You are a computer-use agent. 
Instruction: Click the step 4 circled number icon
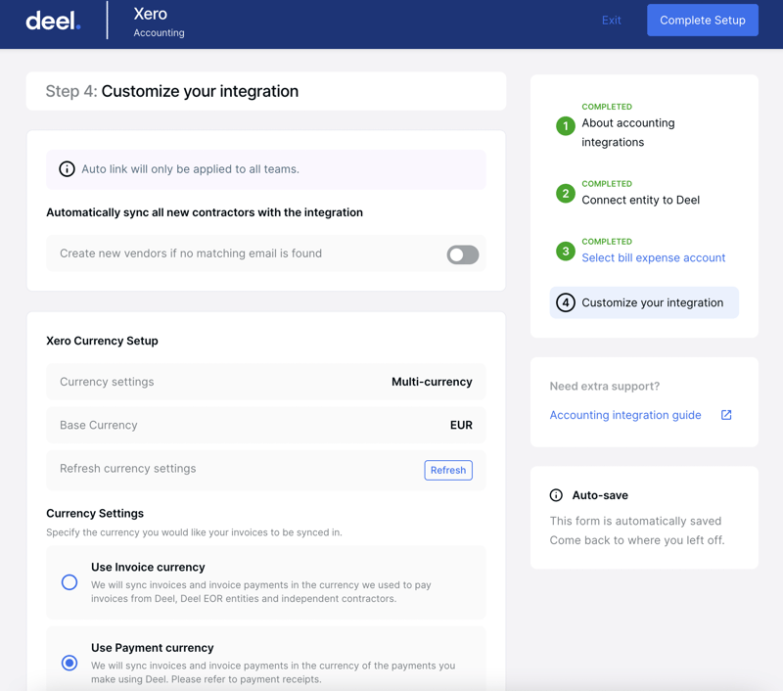[x=566, y=302]
